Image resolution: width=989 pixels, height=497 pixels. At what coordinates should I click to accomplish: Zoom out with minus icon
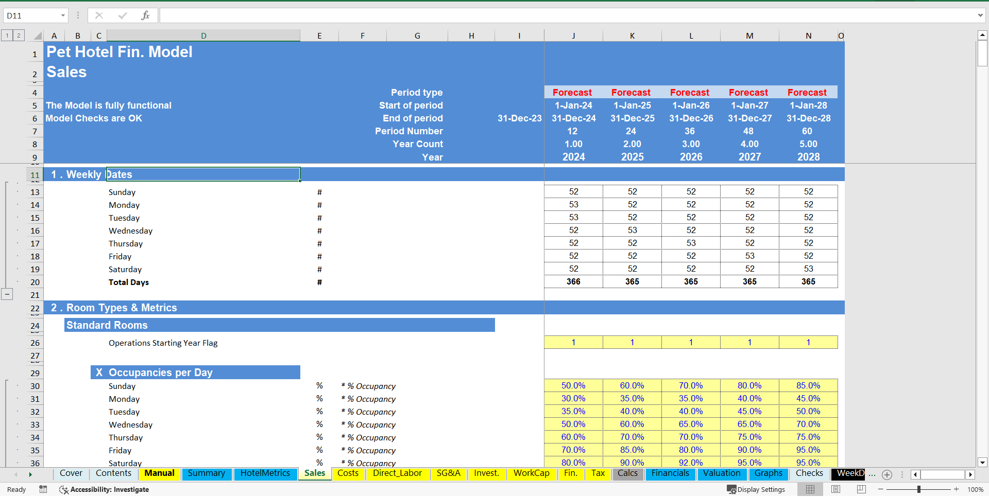(x=881, y=489)
